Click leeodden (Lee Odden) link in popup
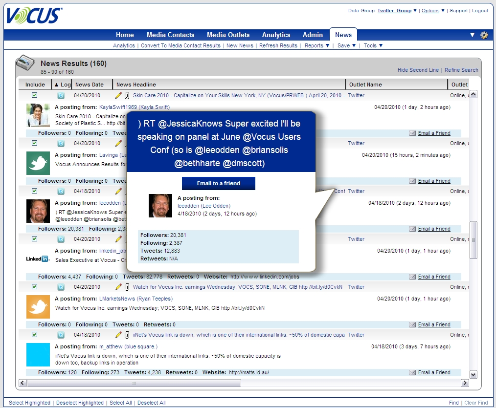Image resolution: width=496 pixels, height=408 pixels. pos(204,206)
